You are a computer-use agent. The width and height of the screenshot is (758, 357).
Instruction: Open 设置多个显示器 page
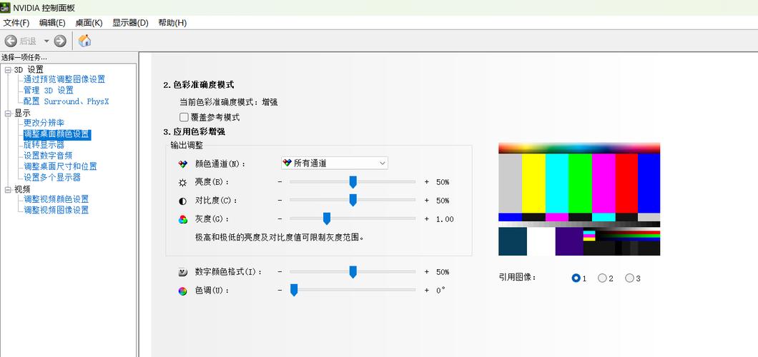[x=52, y=178]
